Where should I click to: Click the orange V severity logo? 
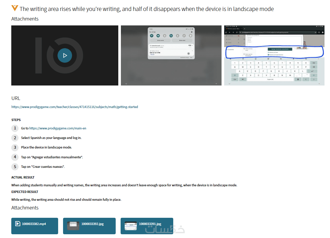(15, 8)
